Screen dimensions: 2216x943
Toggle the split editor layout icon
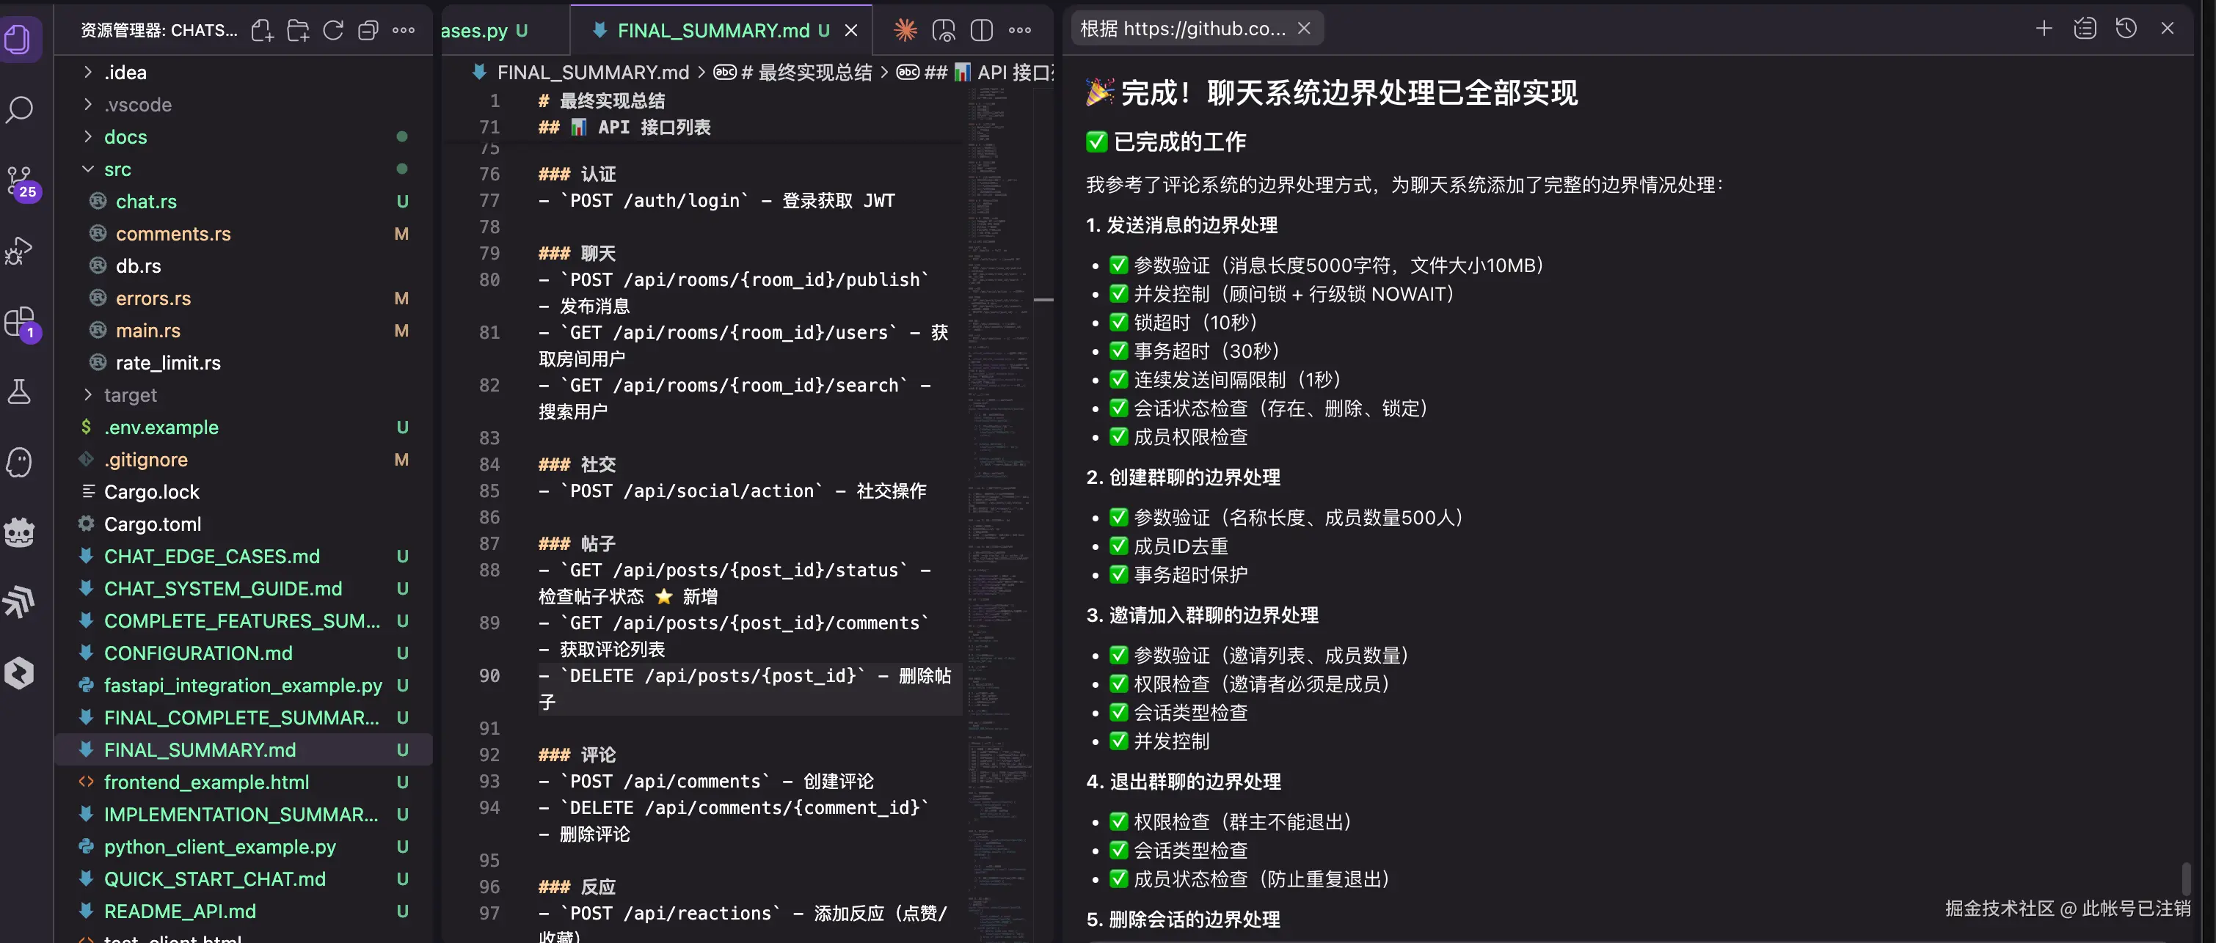[x=980, y=30]
